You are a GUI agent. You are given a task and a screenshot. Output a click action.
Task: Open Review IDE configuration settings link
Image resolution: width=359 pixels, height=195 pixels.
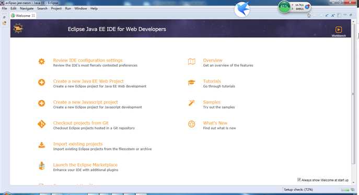click(x=88, y=60)
